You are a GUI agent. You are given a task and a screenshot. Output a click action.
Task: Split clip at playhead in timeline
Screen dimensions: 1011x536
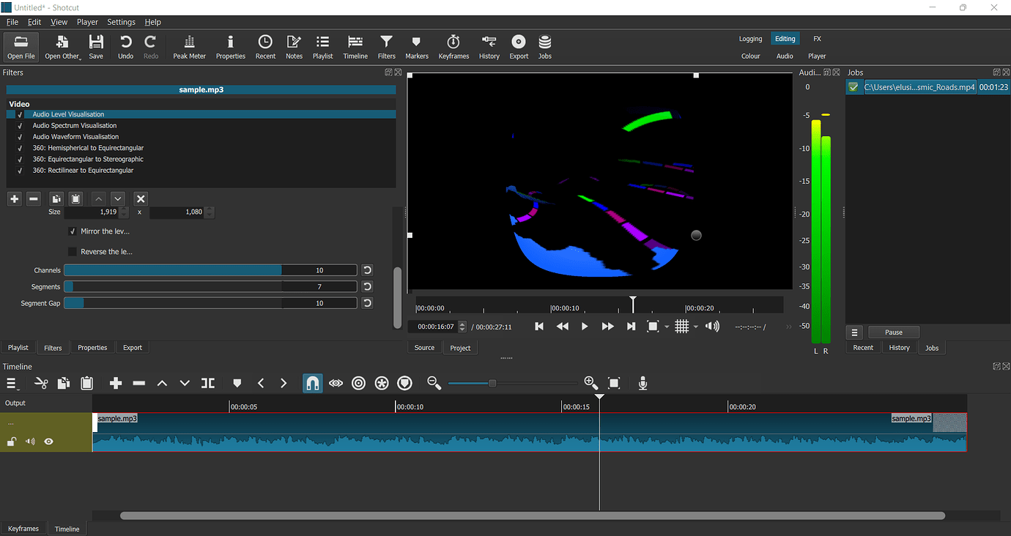click(208, 383)
